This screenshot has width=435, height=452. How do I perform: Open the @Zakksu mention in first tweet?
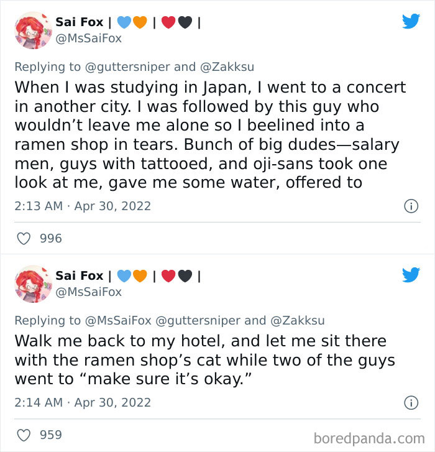226,67
